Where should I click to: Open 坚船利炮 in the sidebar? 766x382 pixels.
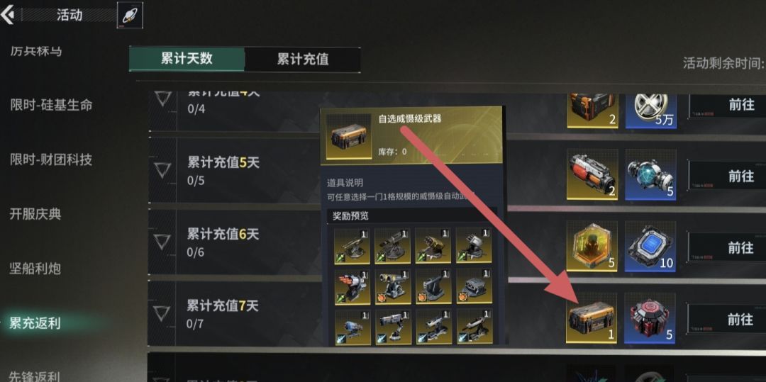[x=35, y=269]
